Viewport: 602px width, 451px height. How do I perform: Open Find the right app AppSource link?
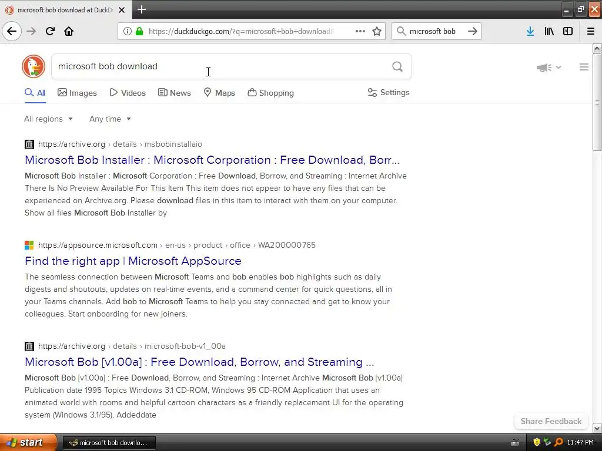tap(133, 261)
